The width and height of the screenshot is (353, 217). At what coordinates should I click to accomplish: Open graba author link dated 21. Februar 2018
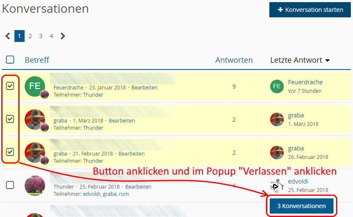60,154
